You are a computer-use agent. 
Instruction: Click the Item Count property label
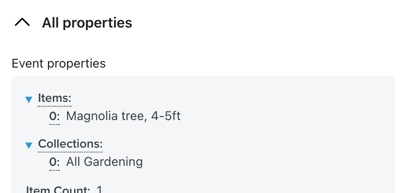point(58,190)
